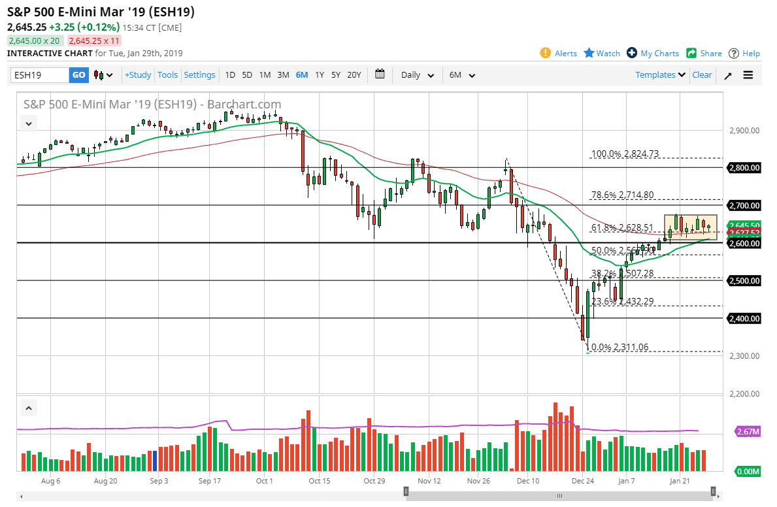Open the Templates dropdown
Viewport: 777px width, 507px height.
tap(659, 75)
